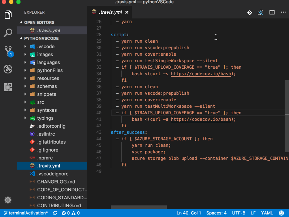Click the Git open changes icon
Screen dimensions: 289x217
pyautogui.click(x=250, y=13)
